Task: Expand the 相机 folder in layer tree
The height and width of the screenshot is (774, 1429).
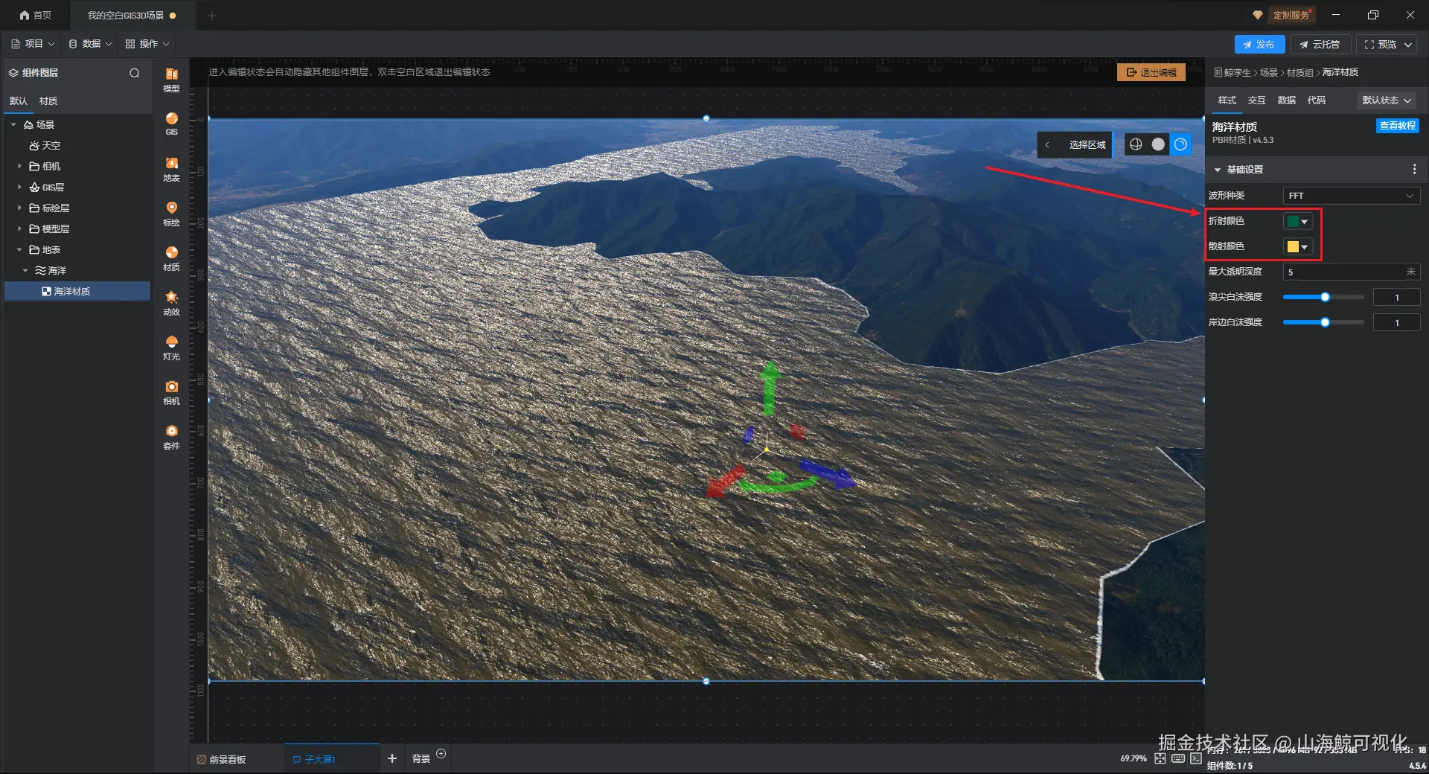Action: click(x=19, y=166)
